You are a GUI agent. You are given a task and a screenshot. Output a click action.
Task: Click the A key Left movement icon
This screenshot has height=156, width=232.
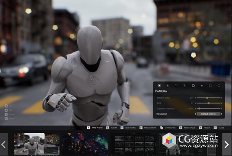click(6, 110)
